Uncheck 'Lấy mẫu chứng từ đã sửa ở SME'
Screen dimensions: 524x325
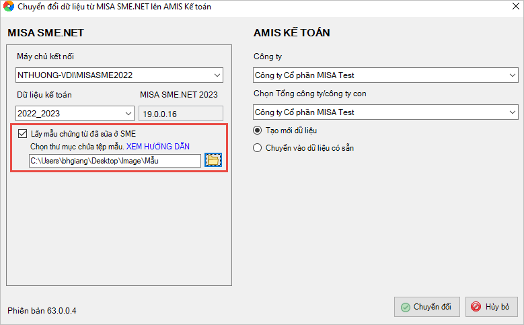(x=22, y=134)
